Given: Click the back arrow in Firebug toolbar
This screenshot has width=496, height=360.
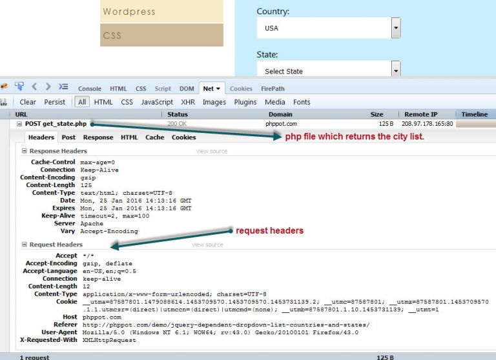Looking at the screenshot, I should (x=34, y=86).
